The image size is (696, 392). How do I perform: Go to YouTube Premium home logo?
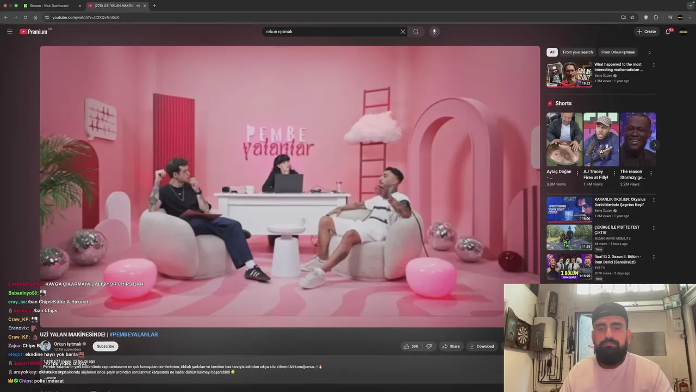click(34, 32)
